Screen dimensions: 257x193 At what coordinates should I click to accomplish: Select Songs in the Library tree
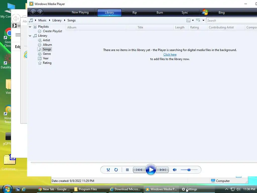coord(47,49)
